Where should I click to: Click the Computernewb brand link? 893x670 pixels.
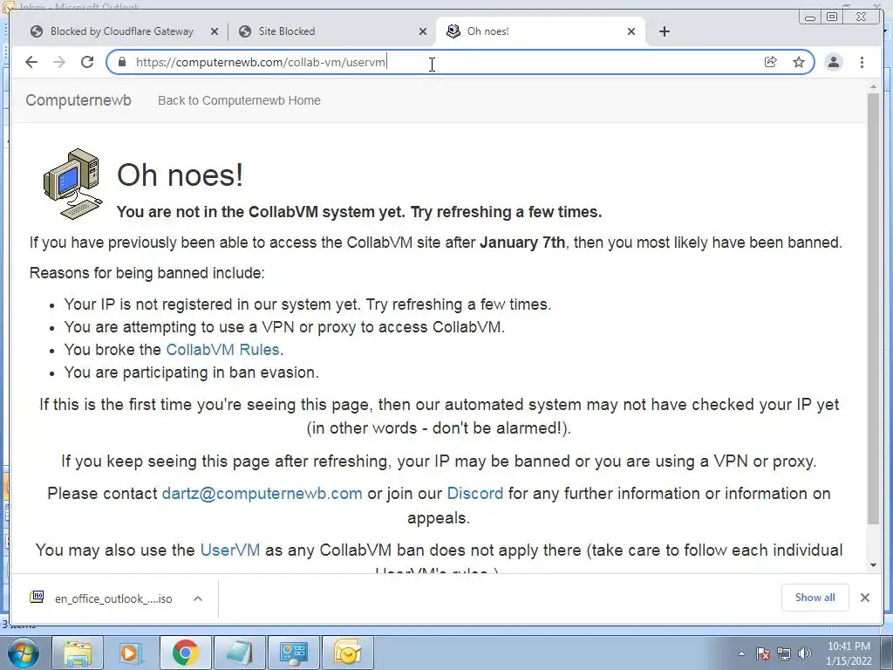78,100
